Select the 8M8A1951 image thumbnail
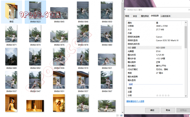The height and width of the screenshot is (117, 190). pos(59,80)
